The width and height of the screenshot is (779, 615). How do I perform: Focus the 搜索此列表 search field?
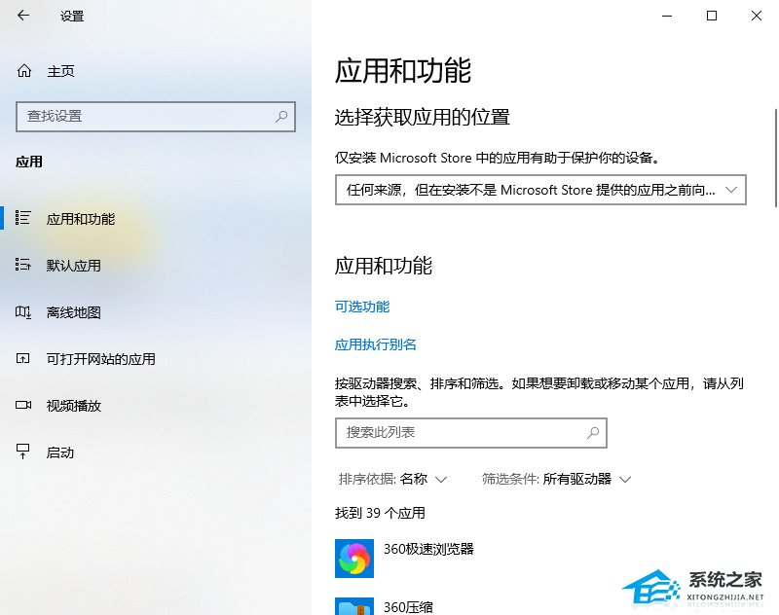click(471, 433)
